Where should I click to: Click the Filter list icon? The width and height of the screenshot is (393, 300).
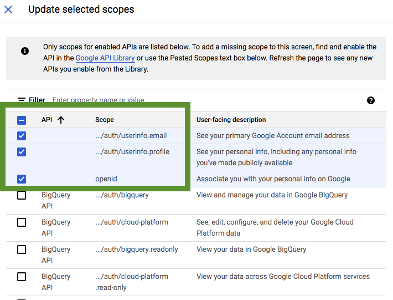(22, 100)
